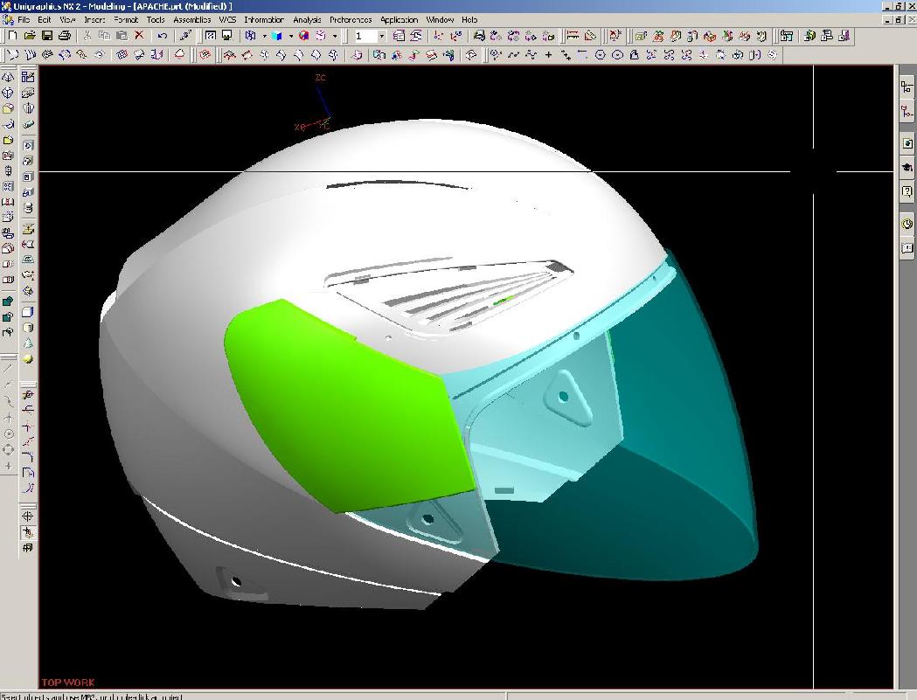Image resolution: width=917 pixels, height=700 pixels.
Task: Open the Assemblies menu
Action: tap(191, 19)
